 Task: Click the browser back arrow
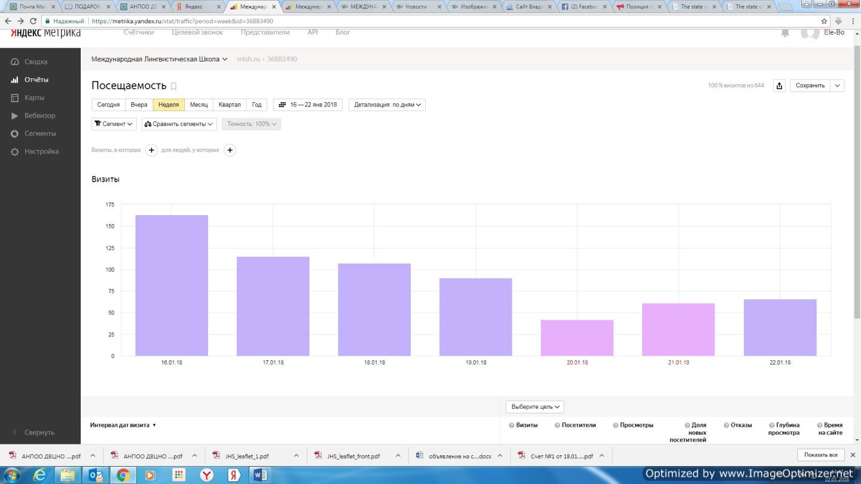coord(8,21)
